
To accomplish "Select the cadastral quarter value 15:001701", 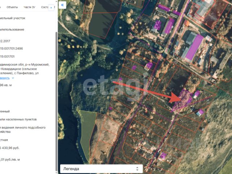I will (x=7, y=57).
